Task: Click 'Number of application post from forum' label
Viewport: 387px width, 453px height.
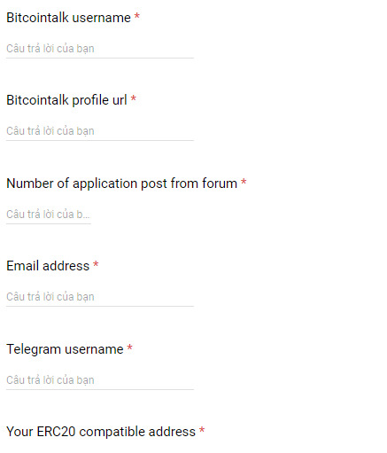Action: pyautogui.click(x=122, y=184)
